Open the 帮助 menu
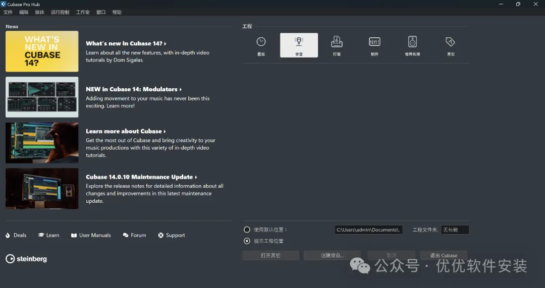The height and width of the screenshot is (288, 545). click(x=117, y=12)
